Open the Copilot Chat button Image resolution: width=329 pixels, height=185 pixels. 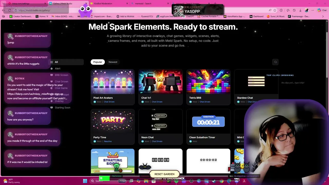322,10
